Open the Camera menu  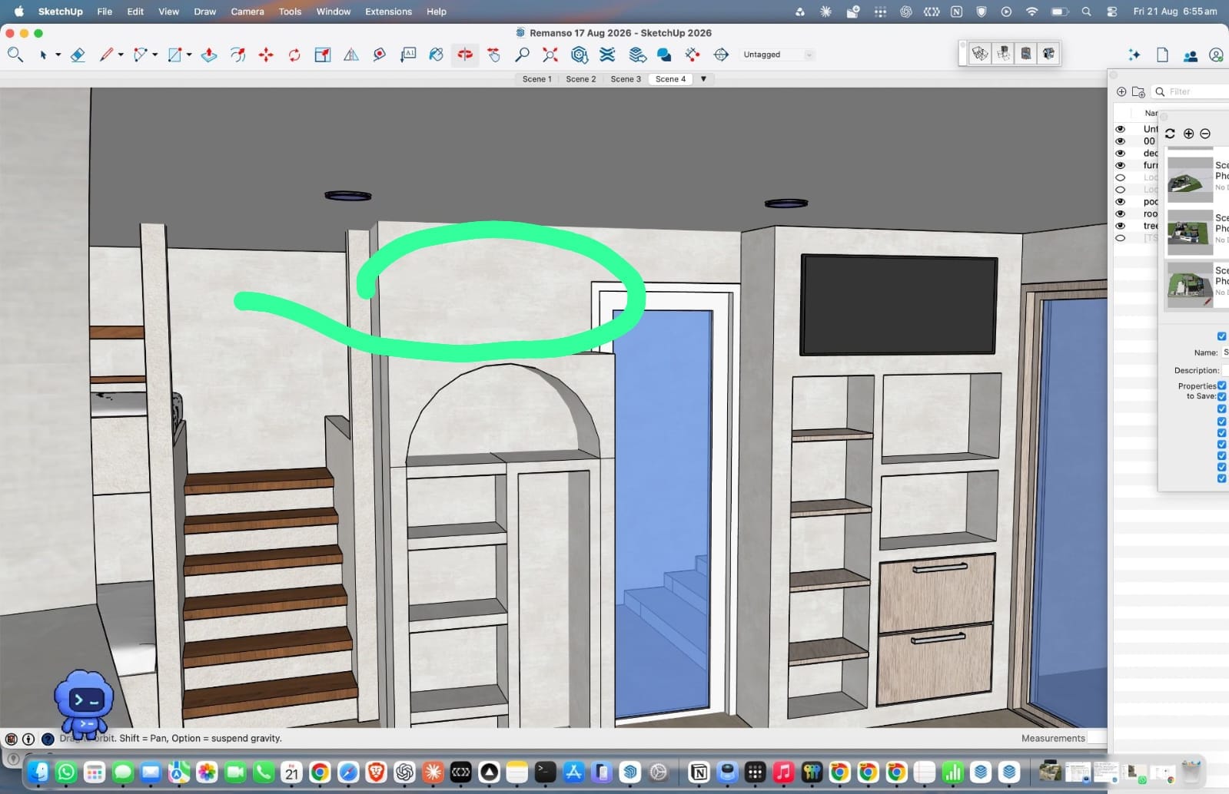click(x=247, y=12)
